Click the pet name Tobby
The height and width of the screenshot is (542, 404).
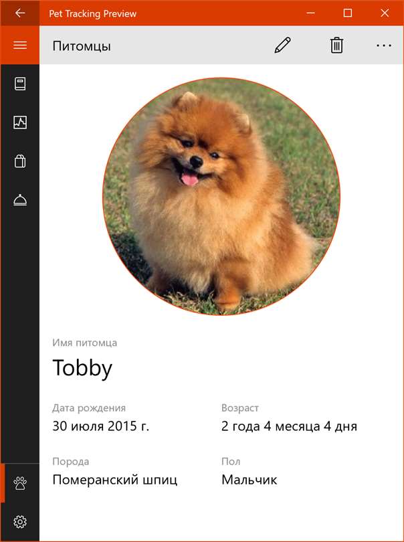point(82,369)
